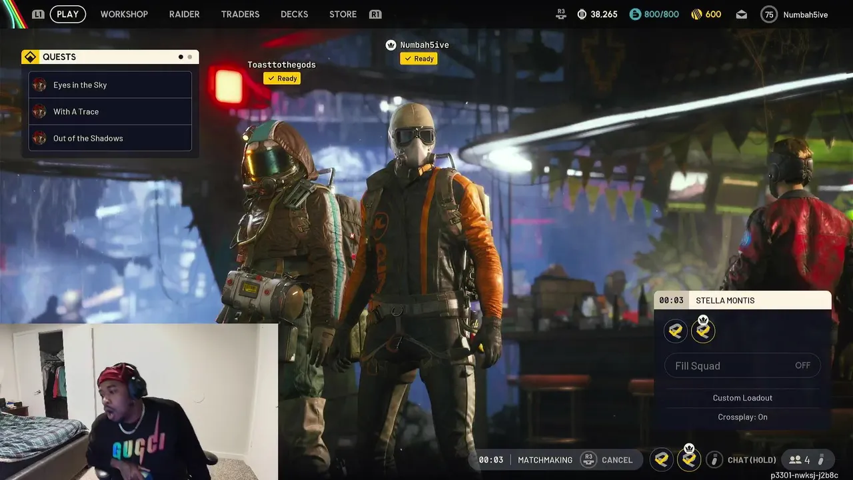Select second page dot in QUESTS header
Image resolution: width=853 pixels, height=480 pixels.
point(189,57)
